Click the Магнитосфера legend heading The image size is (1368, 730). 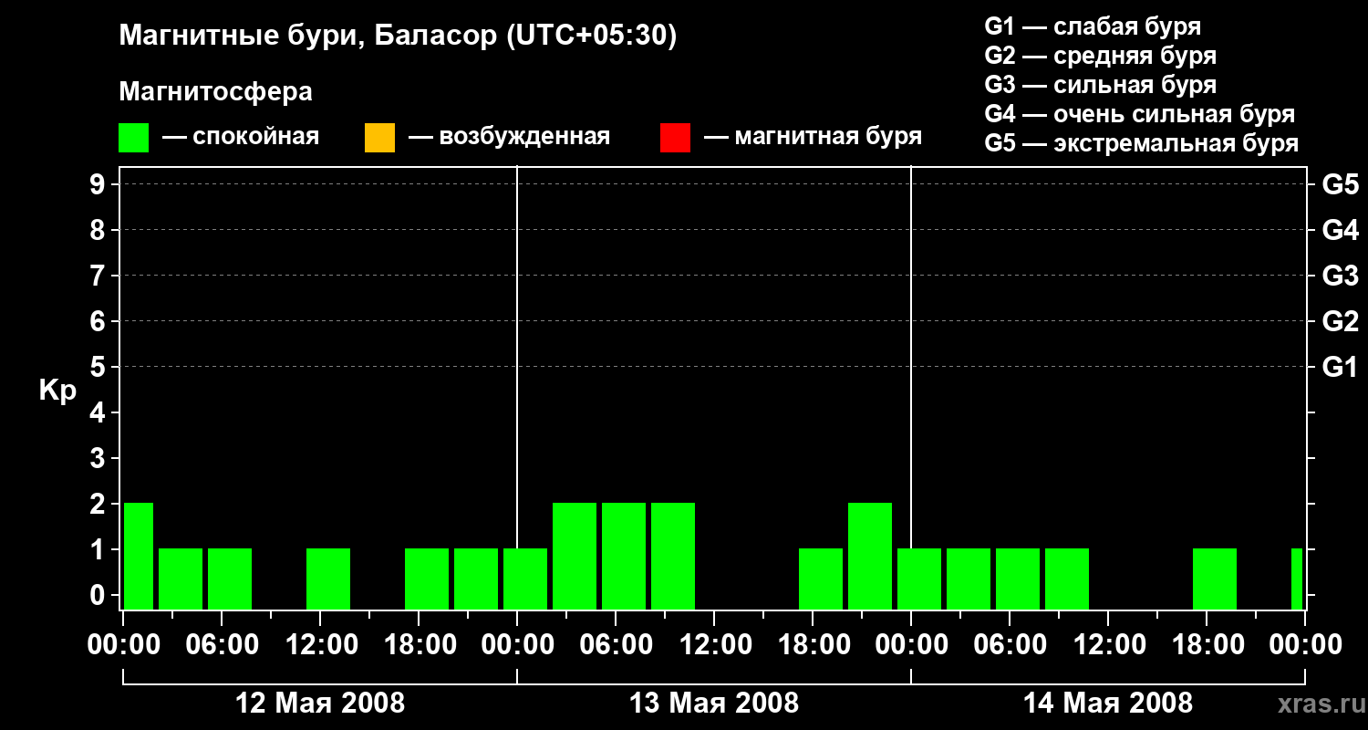[215, 92]
